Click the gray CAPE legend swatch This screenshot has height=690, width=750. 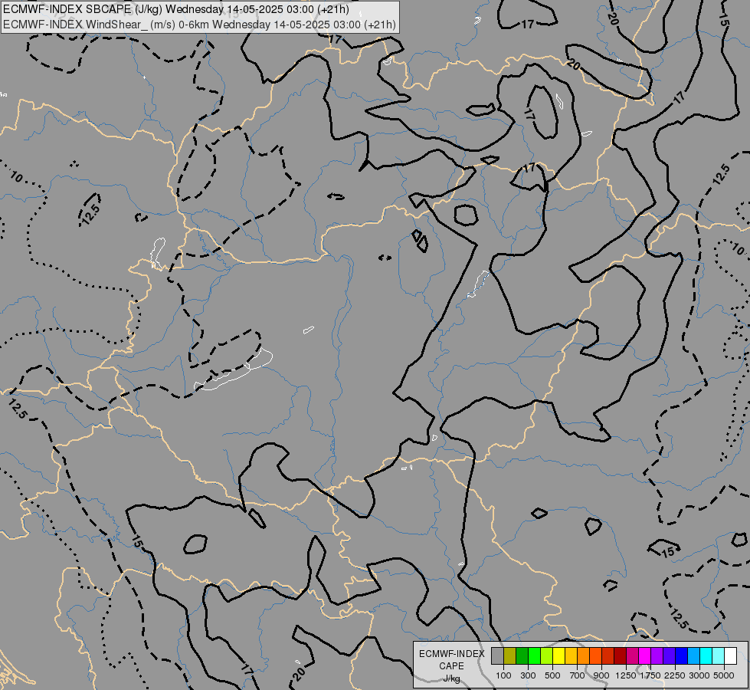point(497,655)
